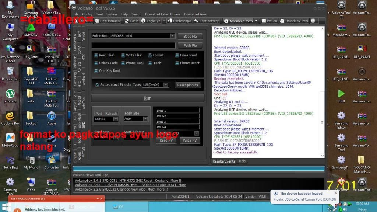
Task: Click the Run button
Action: click(148, 98)
